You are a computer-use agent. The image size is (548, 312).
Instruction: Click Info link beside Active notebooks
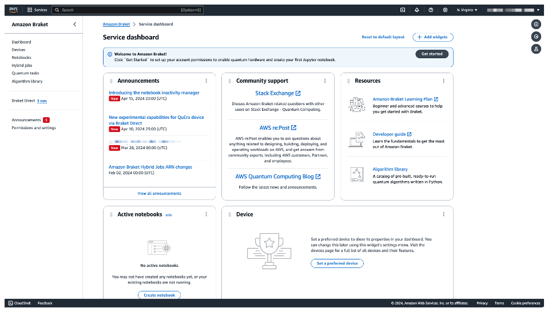tap(169, 215)
